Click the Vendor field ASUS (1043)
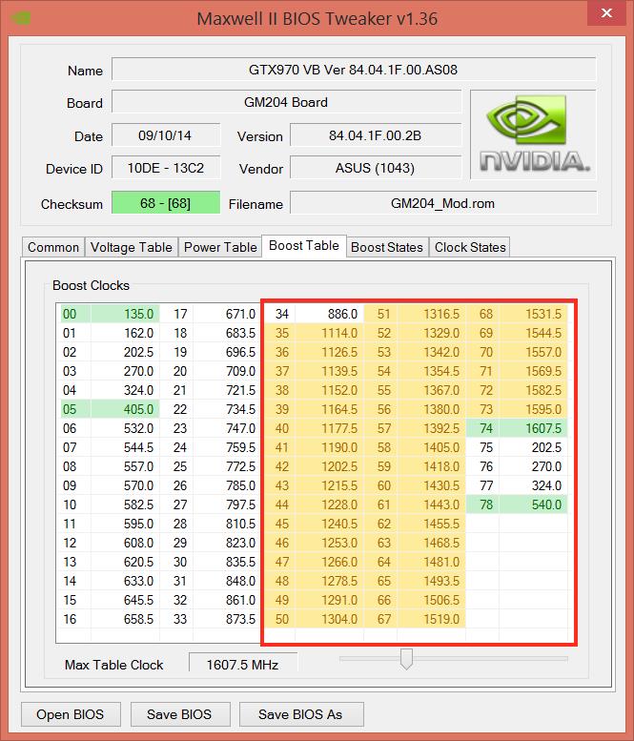The width and height of the screenshot is (634, 741). (375, 168)
